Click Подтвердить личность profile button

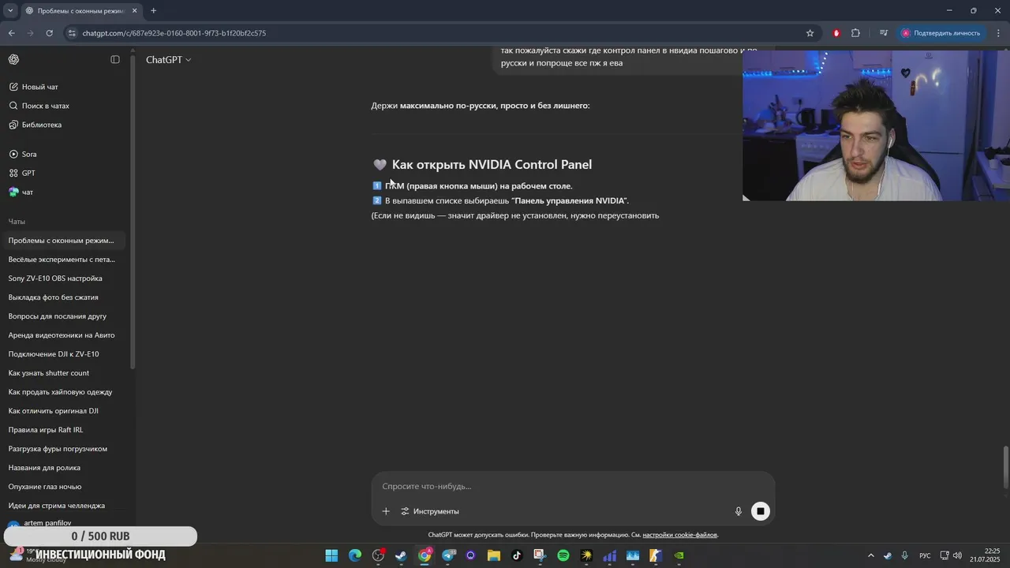point(941,33)
